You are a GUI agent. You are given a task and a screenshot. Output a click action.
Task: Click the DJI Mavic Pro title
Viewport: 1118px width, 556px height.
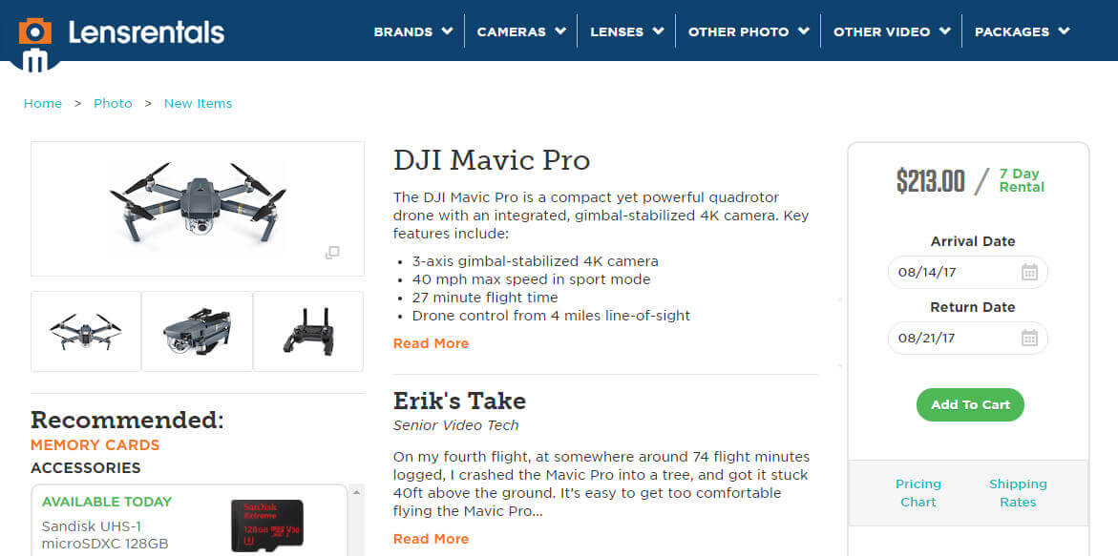pyautogui.click(x=492, y=160)
